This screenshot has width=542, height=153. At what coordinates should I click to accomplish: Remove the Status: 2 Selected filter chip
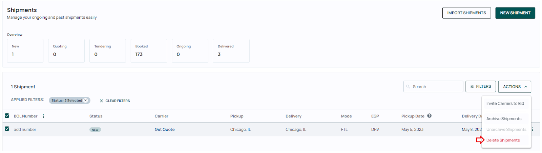[85, 100]
